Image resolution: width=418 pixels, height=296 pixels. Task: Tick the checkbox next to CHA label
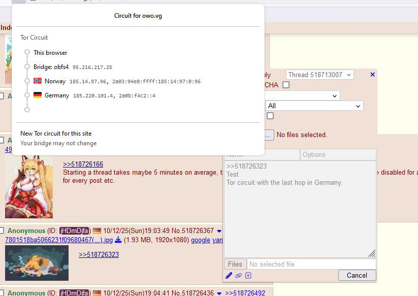tap(286, 85)
